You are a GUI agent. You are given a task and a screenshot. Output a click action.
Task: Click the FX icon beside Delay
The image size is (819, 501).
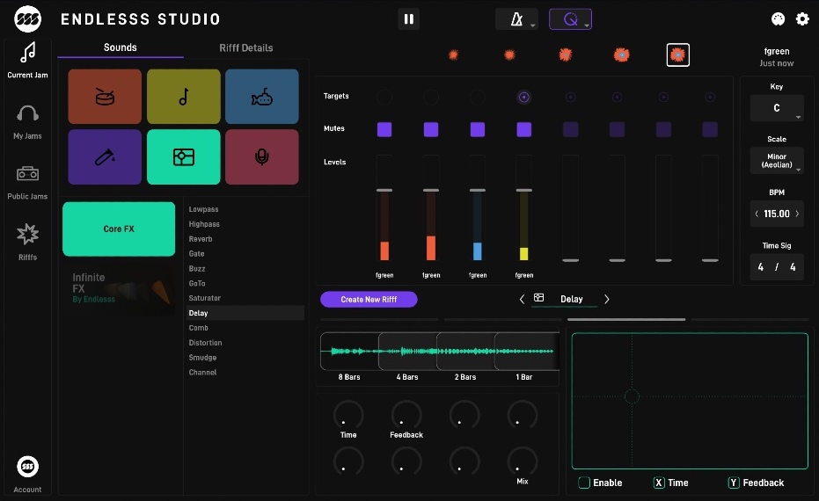click(538, 298)
